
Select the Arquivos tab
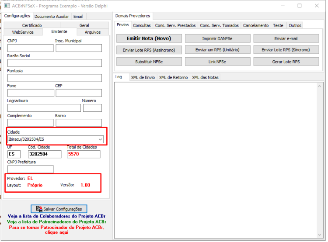(x=93, y=32)
